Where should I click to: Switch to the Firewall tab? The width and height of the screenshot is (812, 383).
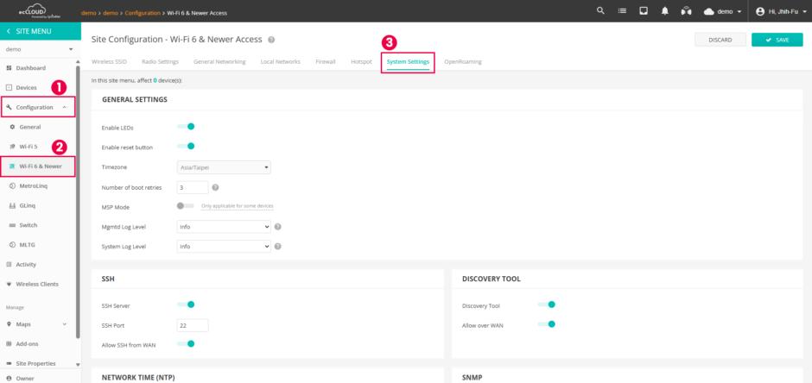point(326,62)
